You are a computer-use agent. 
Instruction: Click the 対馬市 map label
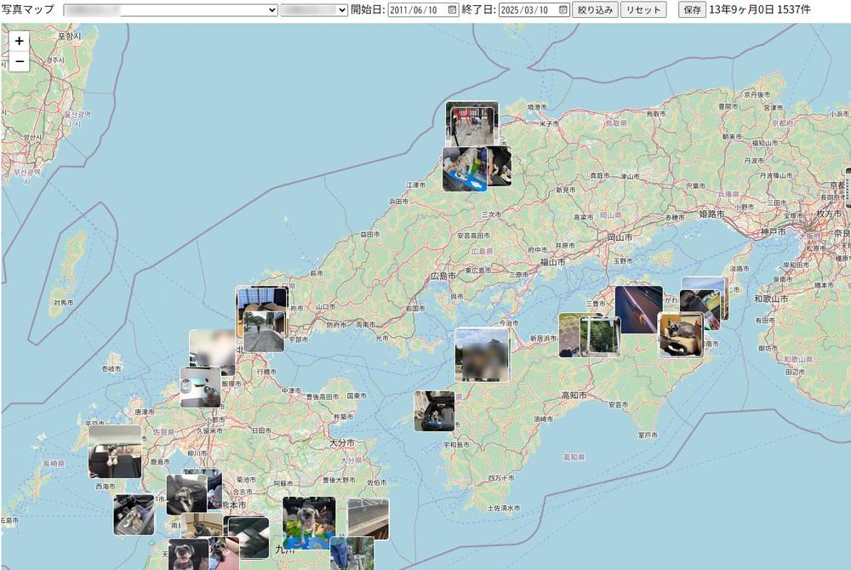[64, 303]
